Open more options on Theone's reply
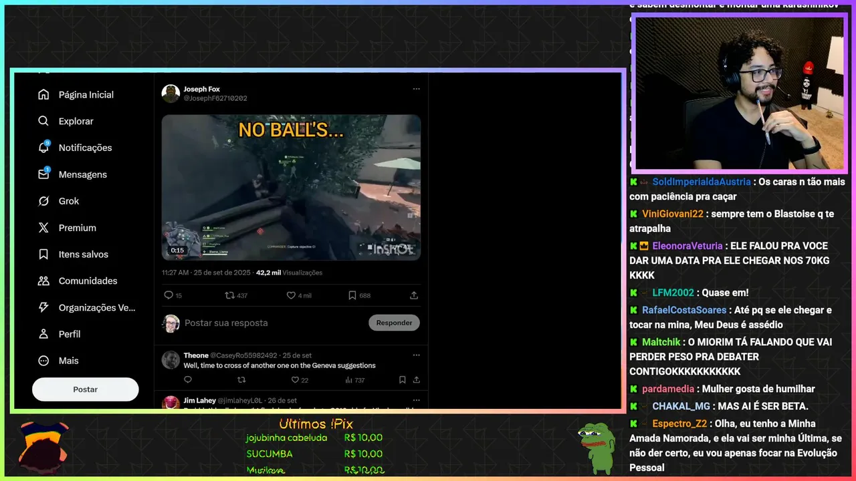 (x=416, y=355)
